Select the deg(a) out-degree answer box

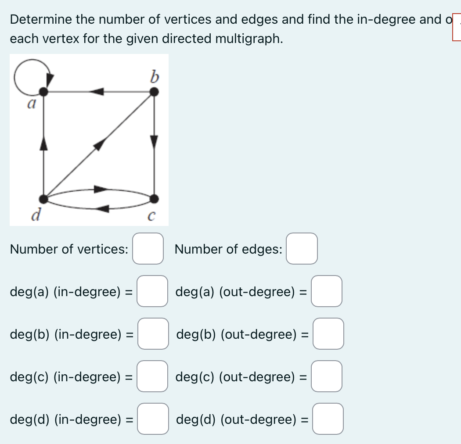point(328,292)
